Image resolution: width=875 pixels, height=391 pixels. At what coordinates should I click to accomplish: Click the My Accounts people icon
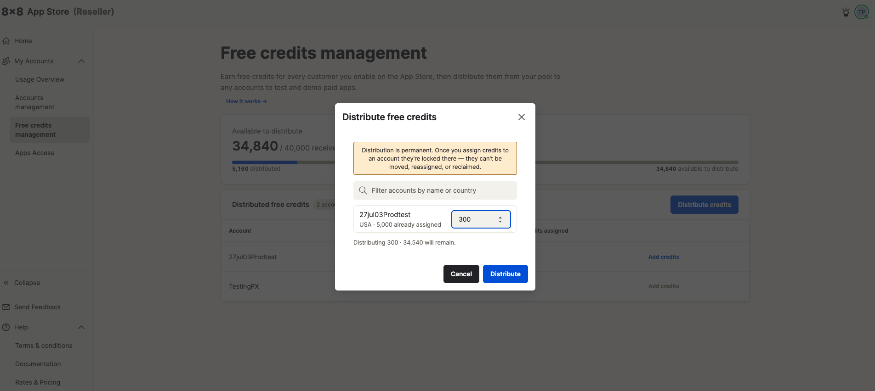(x=6, y=61)
